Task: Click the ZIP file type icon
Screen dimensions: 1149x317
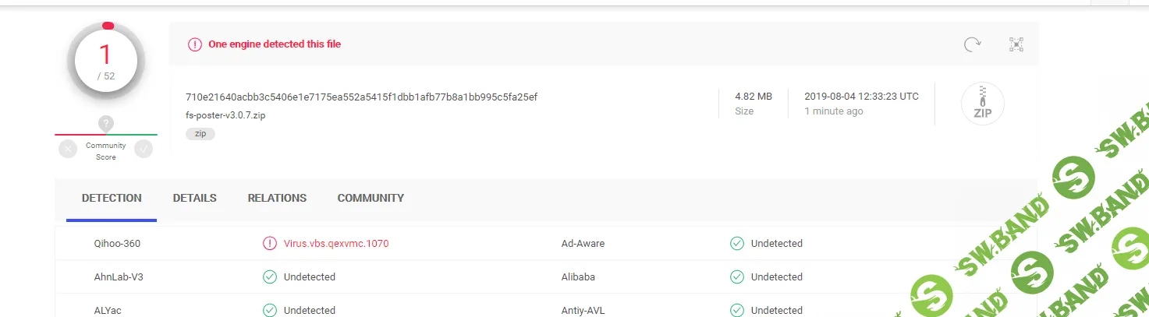Action: pyautogui.click(x=982, y=104)
